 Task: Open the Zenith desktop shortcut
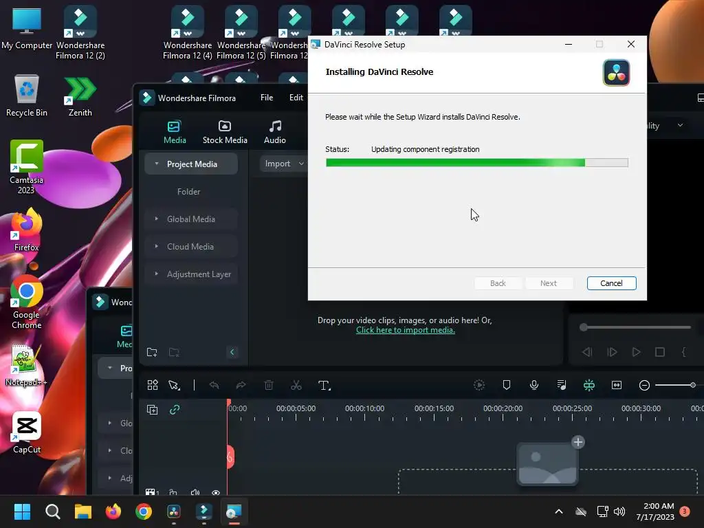80,96
